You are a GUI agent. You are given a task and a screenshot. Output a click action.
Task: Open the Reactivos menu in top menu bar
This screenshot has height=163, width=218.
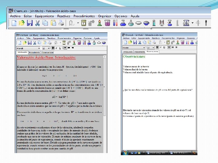click(x=64, y=16)
